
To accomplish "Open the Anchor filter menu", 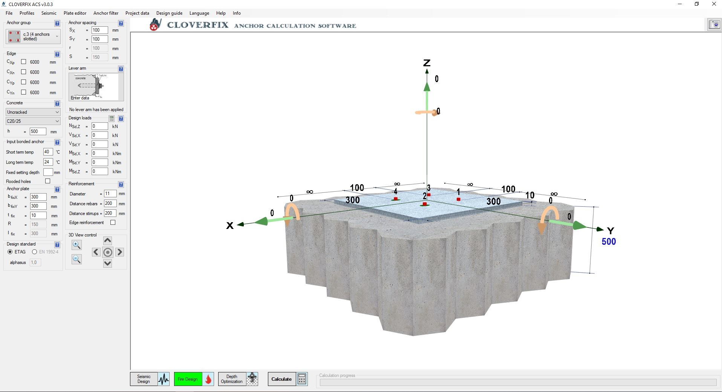I will coord(106,13).
